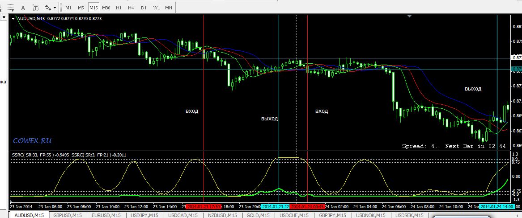The width and height of the screenshot is (522, 218).
Task: Select ВХОД label beside the 17:30 line
Action: [x=192, y=111]
